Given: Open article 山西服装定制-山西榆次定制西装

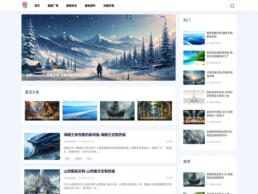Looking at the screenshot, I should pyautogui.click(x=89, y=171).
